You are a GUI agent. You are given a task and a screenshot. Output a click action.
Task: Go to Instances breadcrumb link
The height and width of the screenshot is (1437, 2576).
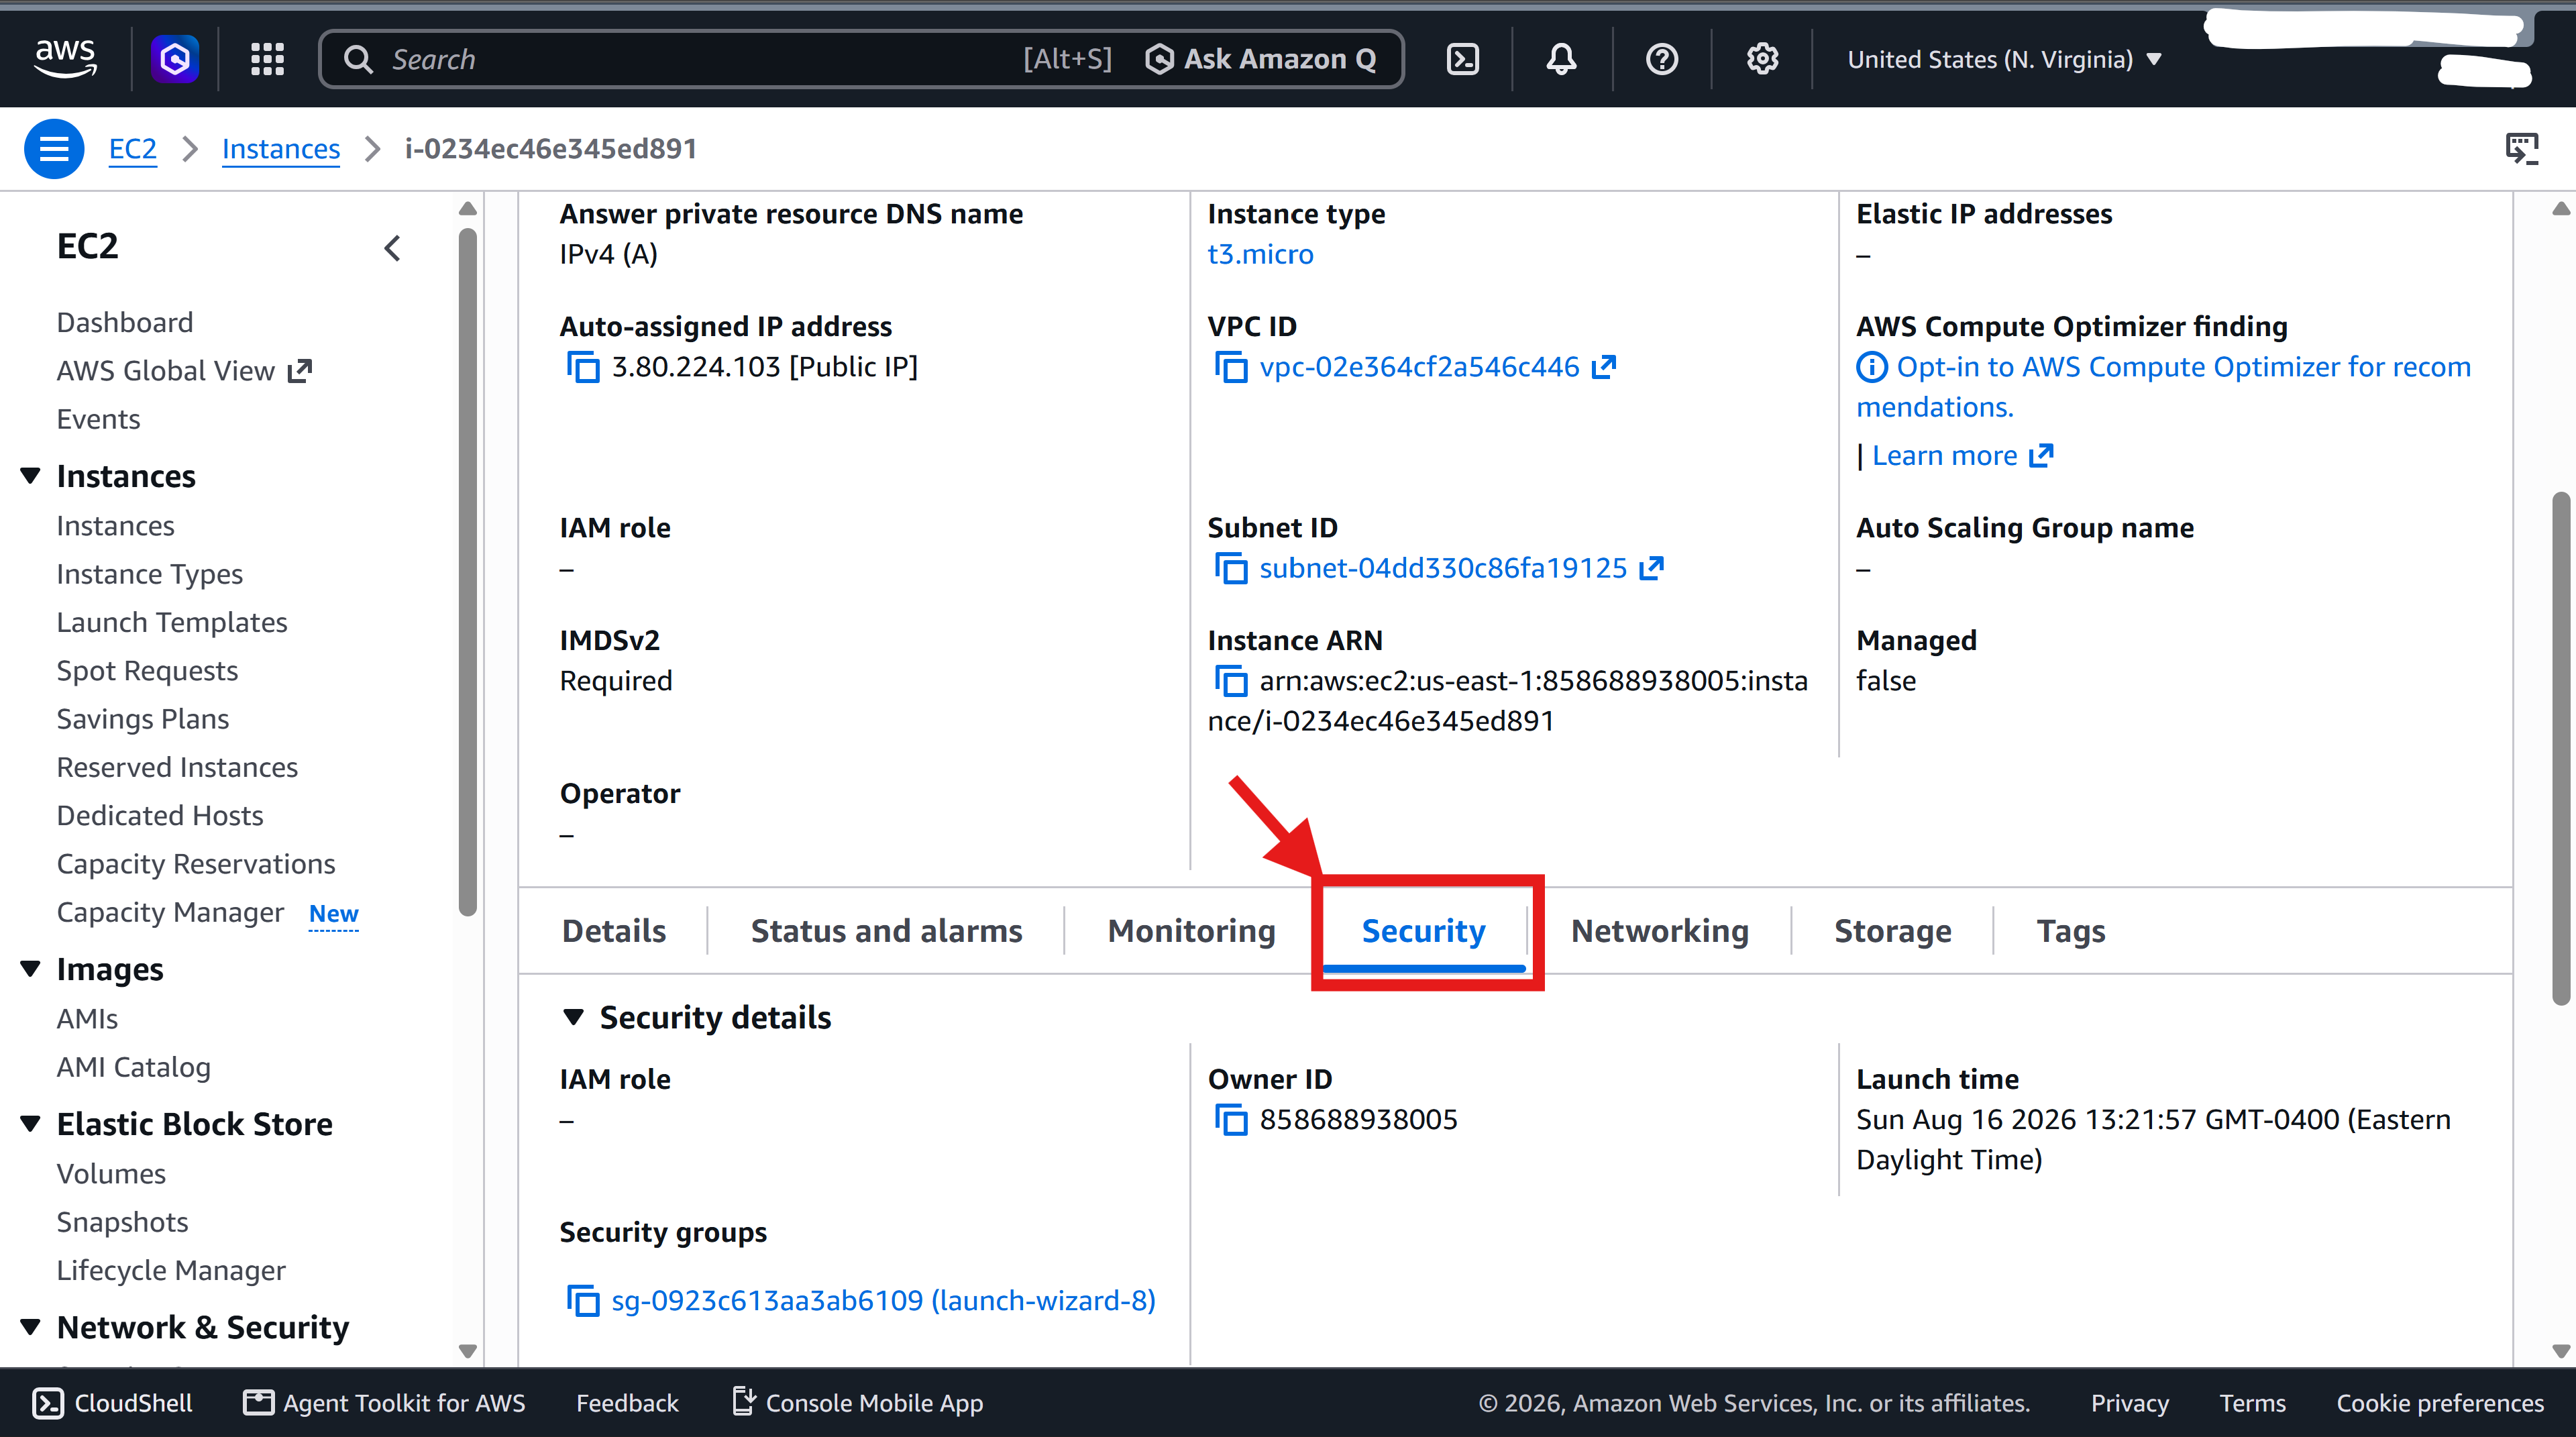pyautogui.click(x=280, y=149)
